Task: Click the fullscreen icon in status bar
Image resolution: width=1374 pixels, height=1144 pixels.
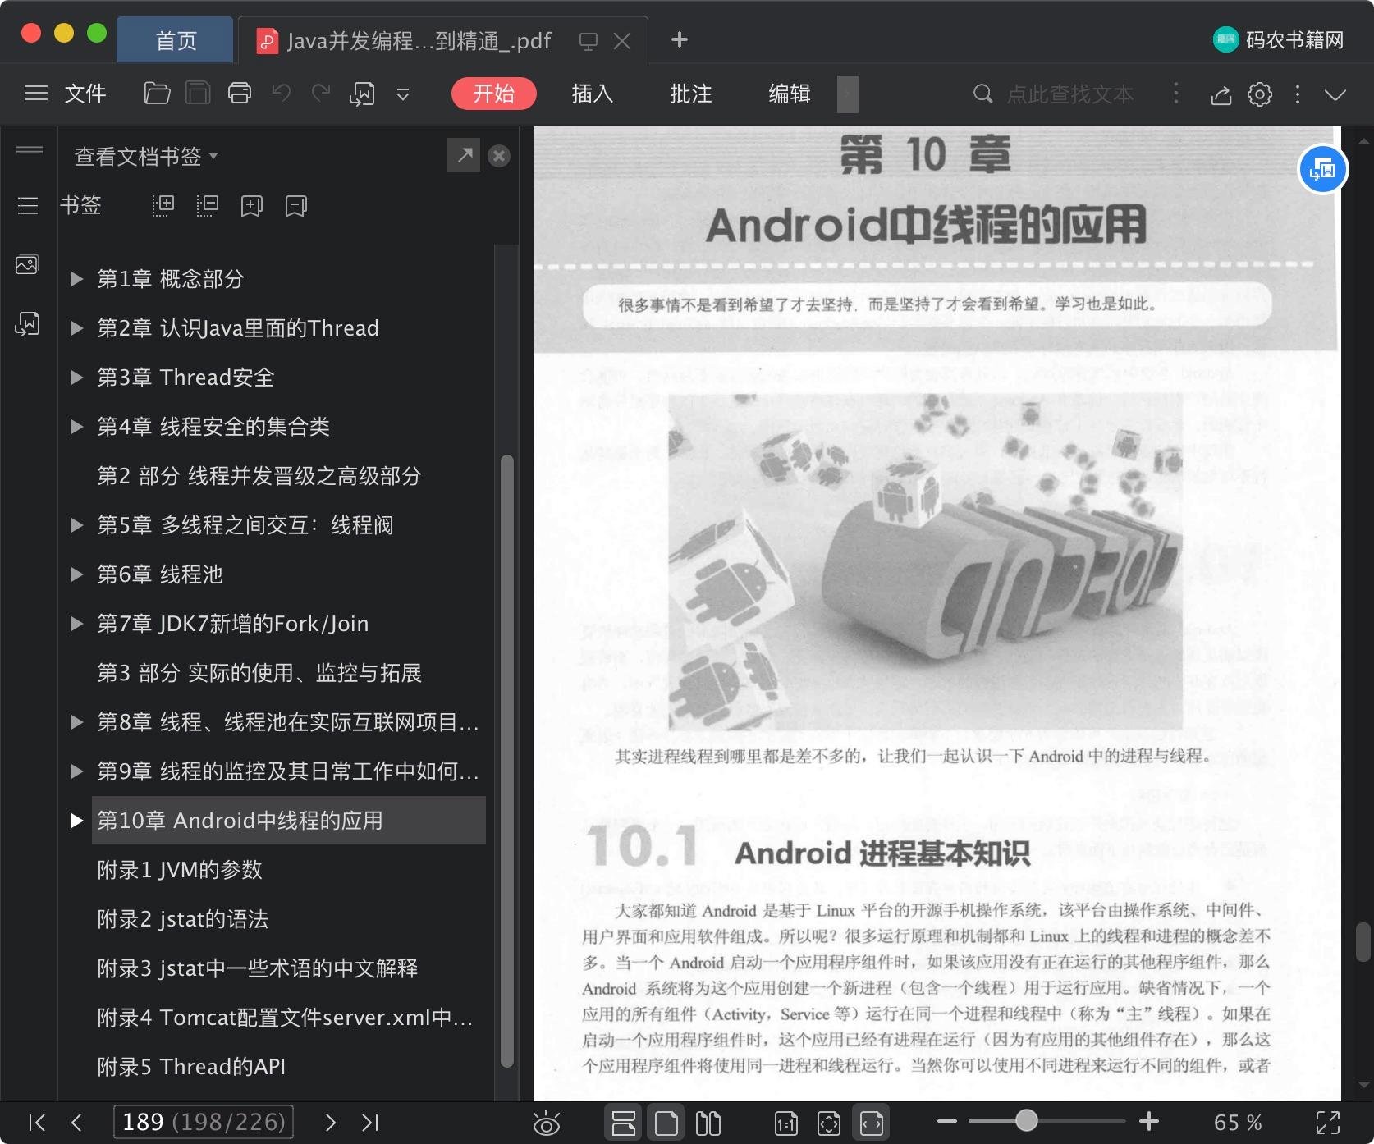Action: click(x=1327, y=1123)
